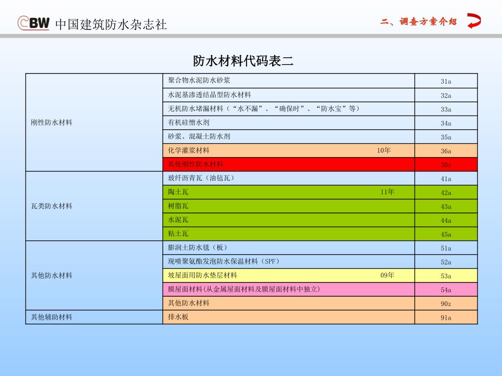Image resolution: width=502 pixels, height=376 pixels.
Task: Click code cell 45a
Action: point(446,234)
